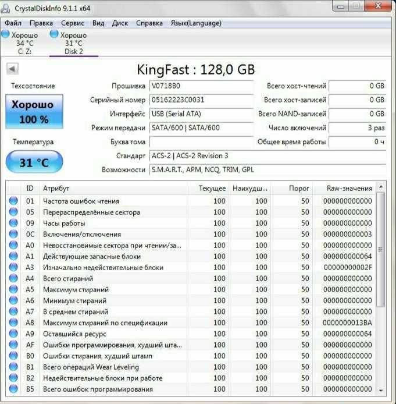Click the Возможности field with S.M.A.R.T., APM

(x=267, y=170)
